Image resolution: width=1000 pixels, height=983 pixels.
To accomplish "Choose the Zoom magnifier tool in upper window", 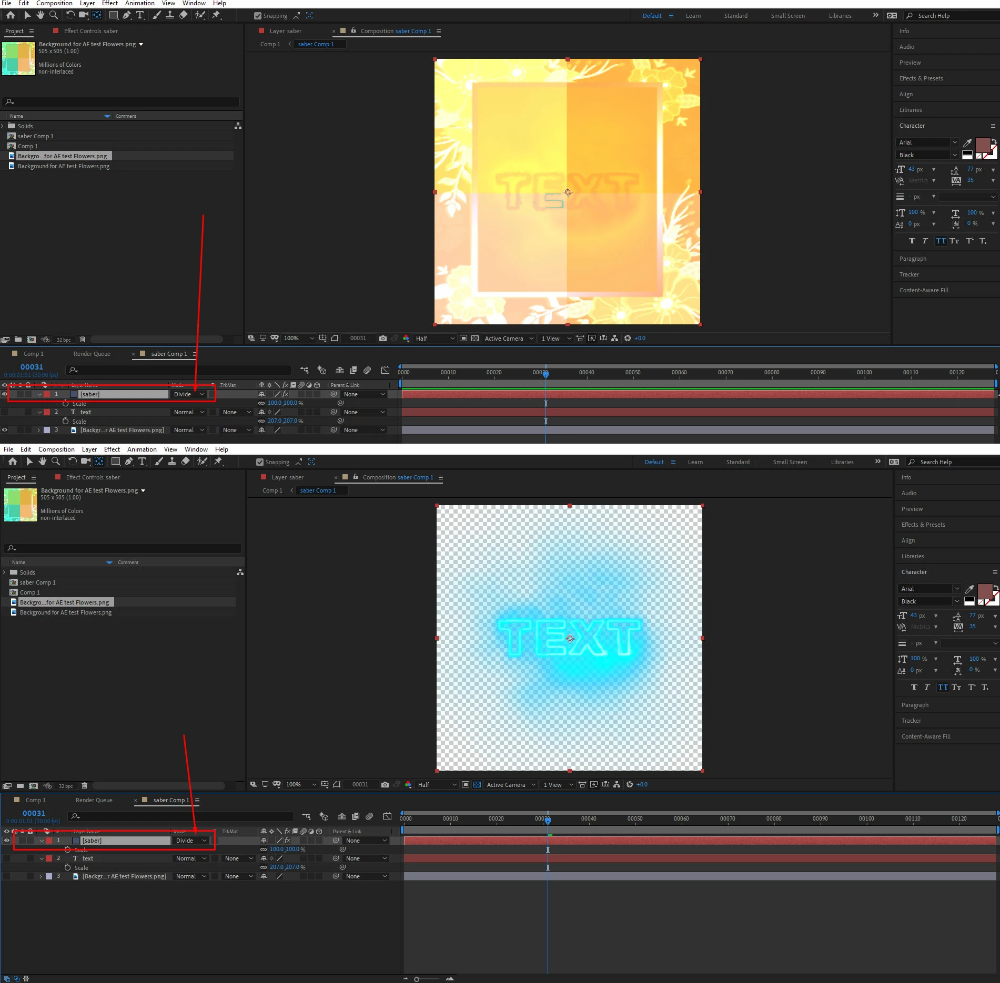I will point(54,15).
